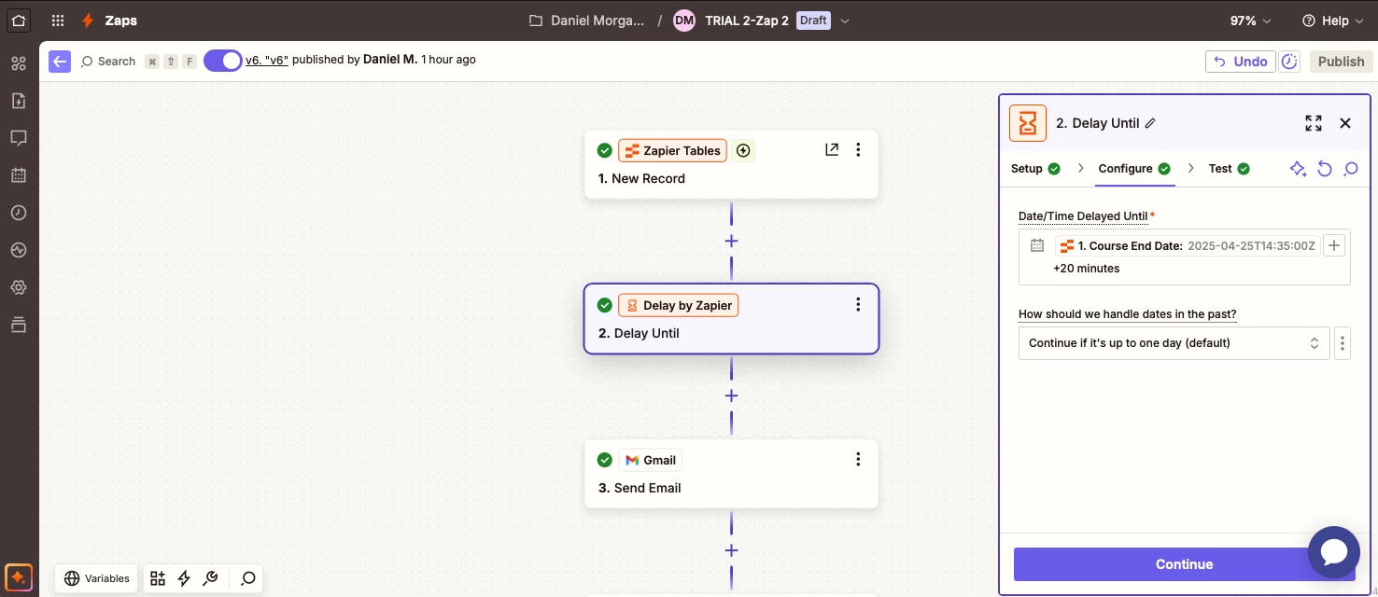This screenshot has width=1378, height=597.
Task: Open the components icon in left sidebar
Action: [19, 63]
